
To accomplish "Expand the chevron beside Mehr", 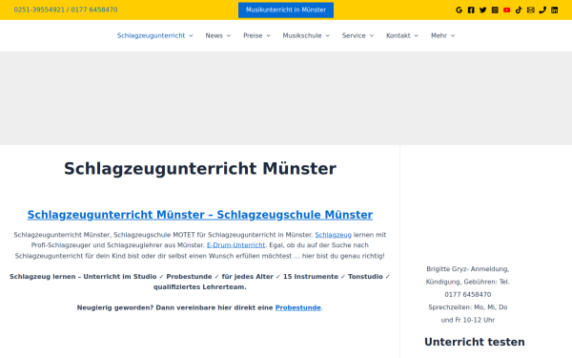I will tap(453, 36).
